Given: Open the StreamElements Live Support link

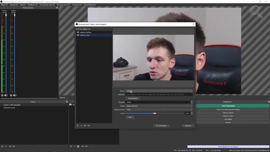Looking at the screenshot, I should 228,147.
